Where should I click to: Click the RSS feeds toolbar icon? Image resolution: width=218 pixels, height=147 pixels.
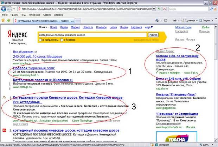pos(166,21)
